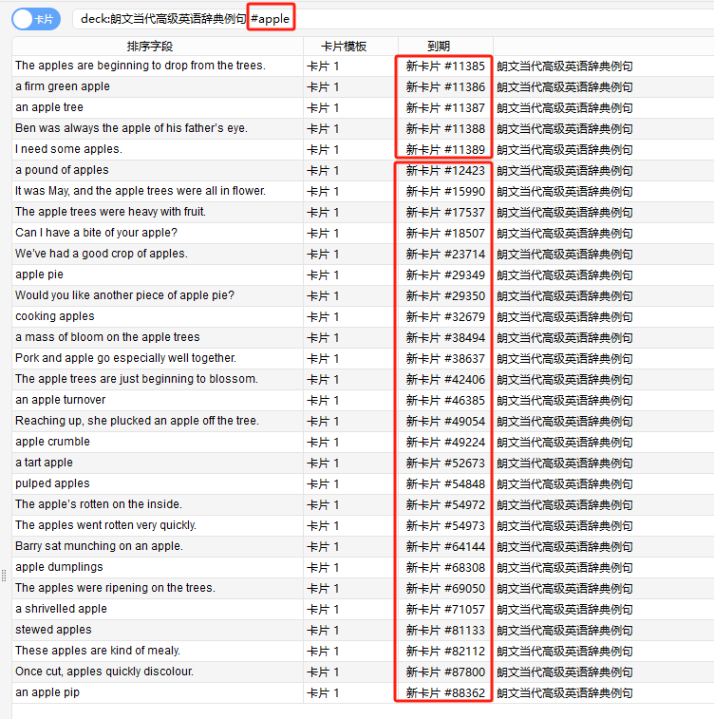The width and height of the screenshot is (714, 719).
Task: Select row 'The apple's rotten on the inside.'
Action: click(x=363, y=505)
